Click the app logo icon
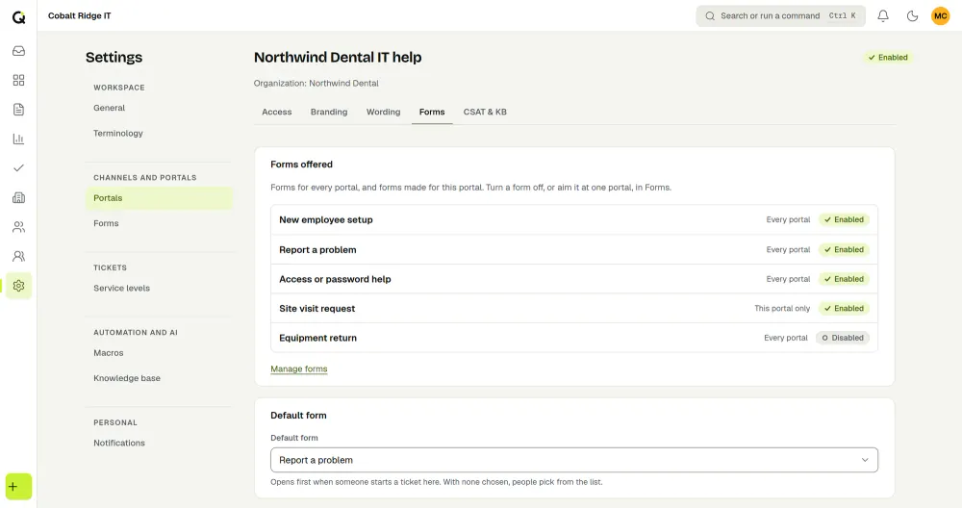The height and width of the screenshot is (508, 962). coord(18,17)
